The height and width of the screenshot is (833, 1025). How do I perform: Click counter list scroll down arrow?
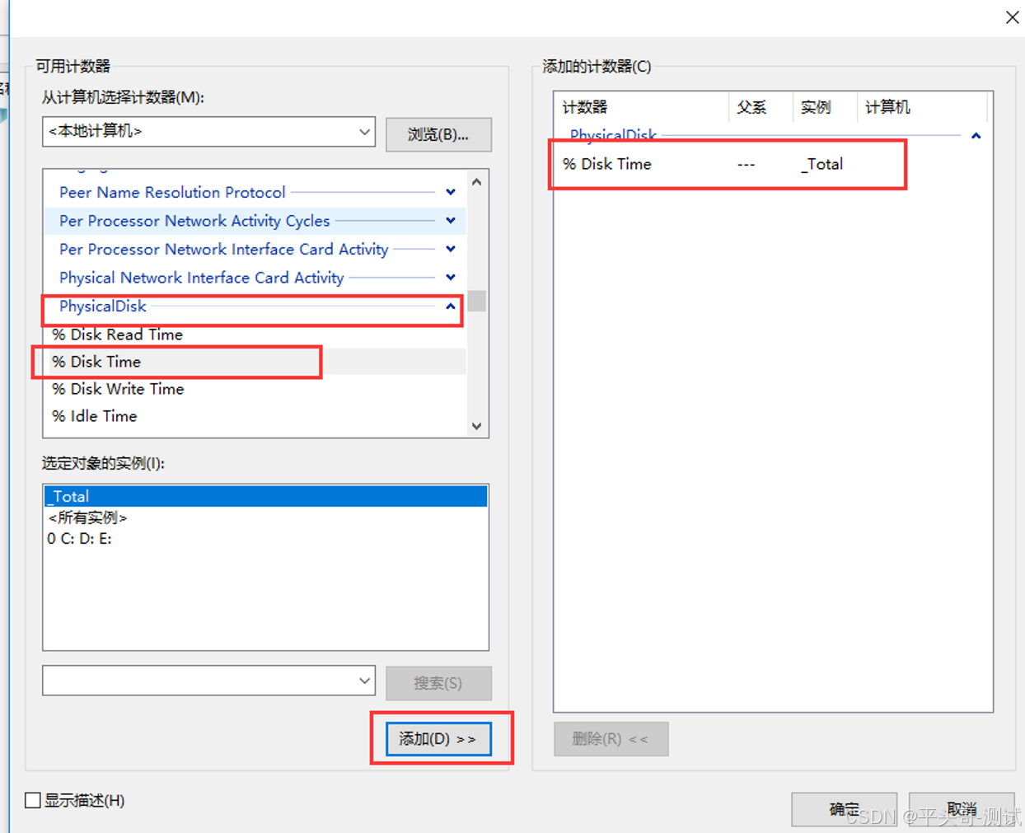[x=477, y=426]
